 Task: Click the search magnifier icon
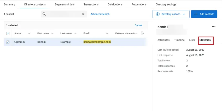pyautogui.click(x=44, y=14)
